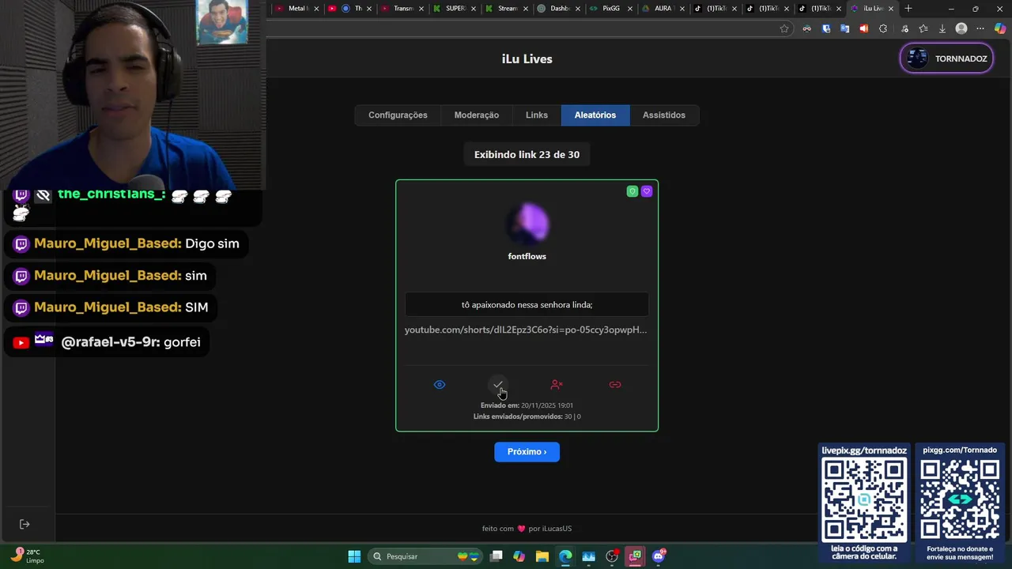This screenshot has width=1012, height=569.
Task: Open browser settings ellipsis menu
Action: click(x=980, y=28)
